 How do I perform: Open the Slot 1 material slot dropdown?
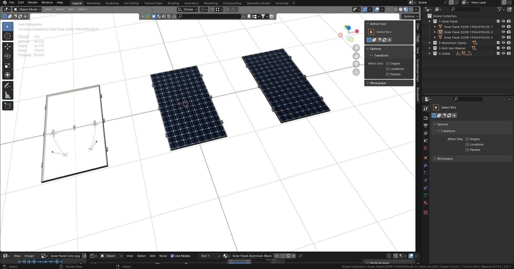pyautogui.click(x=210, y=256)
